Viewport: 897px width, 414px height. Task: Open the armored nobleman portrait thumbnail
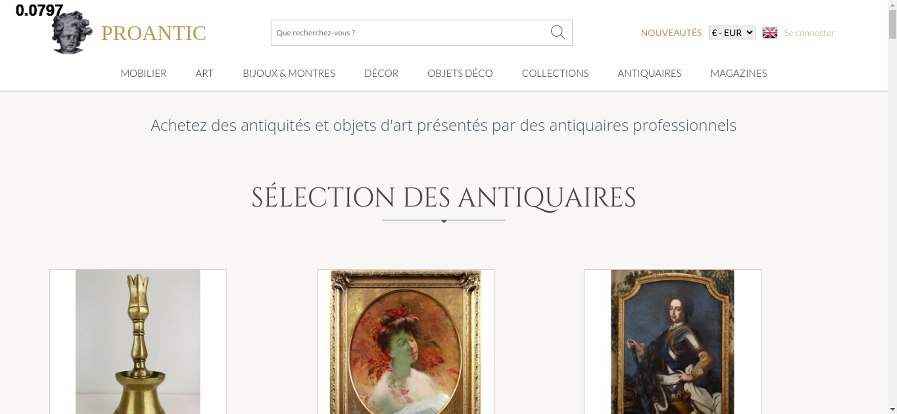tap(672, 342)
